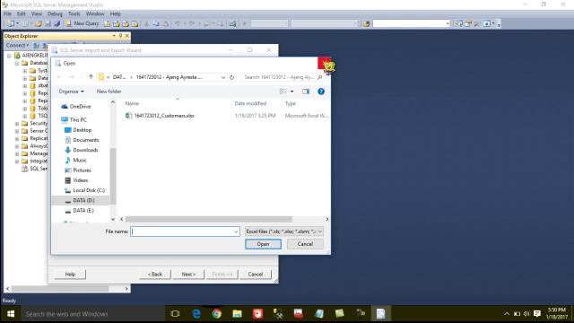The width and height of the screenshot is (574, 323).
Task: Click the File name input field
Action: [181, 231]
